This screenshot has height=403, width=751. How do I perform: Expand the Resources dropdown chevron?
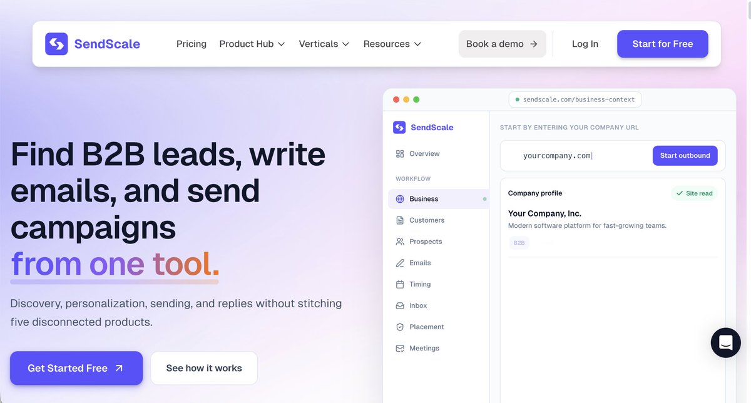[x=417, y=44]
